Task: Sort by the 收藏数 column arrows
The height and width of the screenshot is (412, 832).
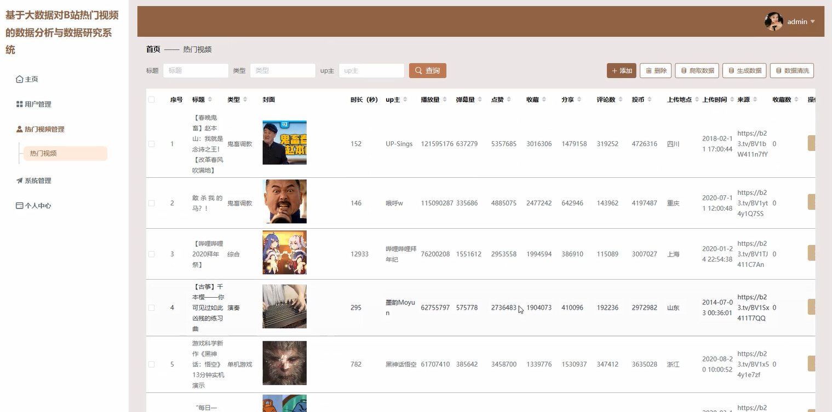Action: pos(796,100)
